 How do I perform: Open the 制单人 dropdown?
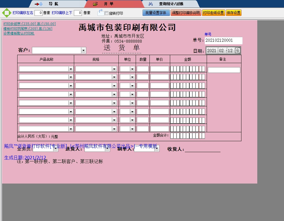click(157, 149)
